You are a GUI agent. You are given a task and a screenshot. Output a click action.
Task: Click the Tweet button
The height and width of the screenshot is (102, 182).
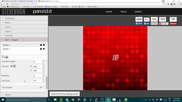point(154,24)
